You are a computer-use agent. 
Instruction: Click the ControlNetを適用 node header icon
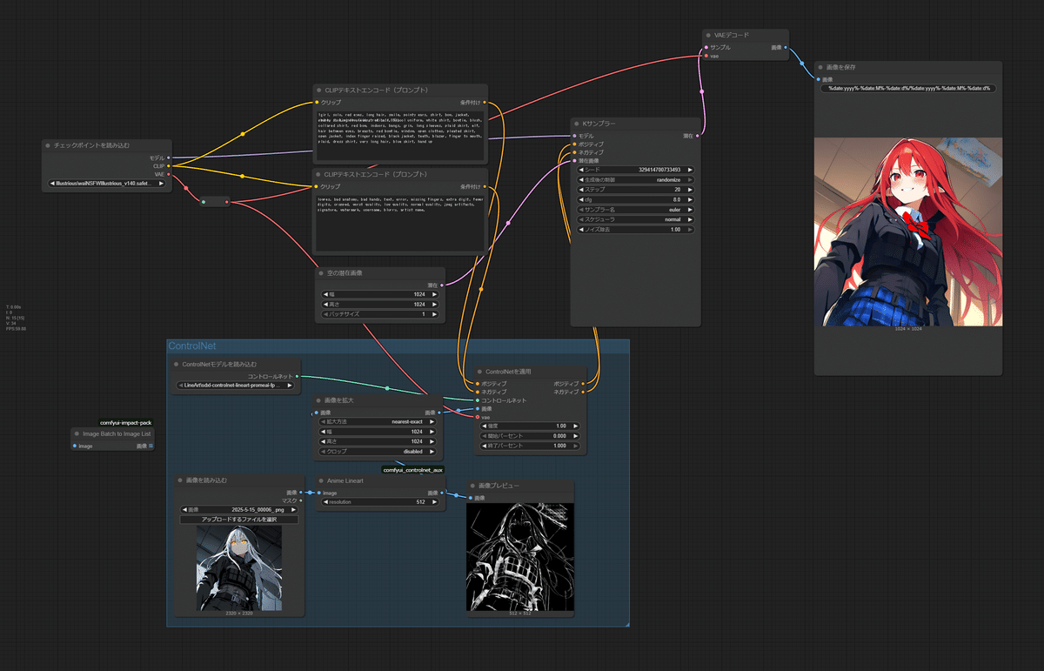tap(479, 371)
